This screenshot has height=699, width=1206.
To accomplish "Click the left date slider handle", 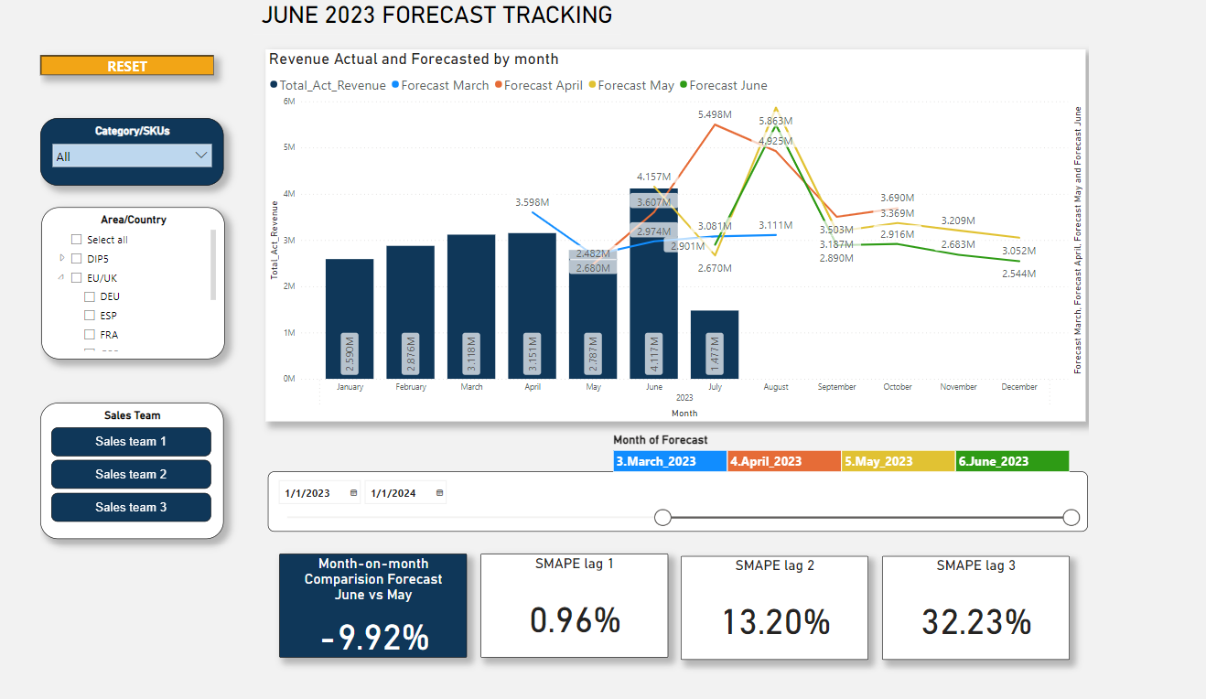I will (663, 518).
